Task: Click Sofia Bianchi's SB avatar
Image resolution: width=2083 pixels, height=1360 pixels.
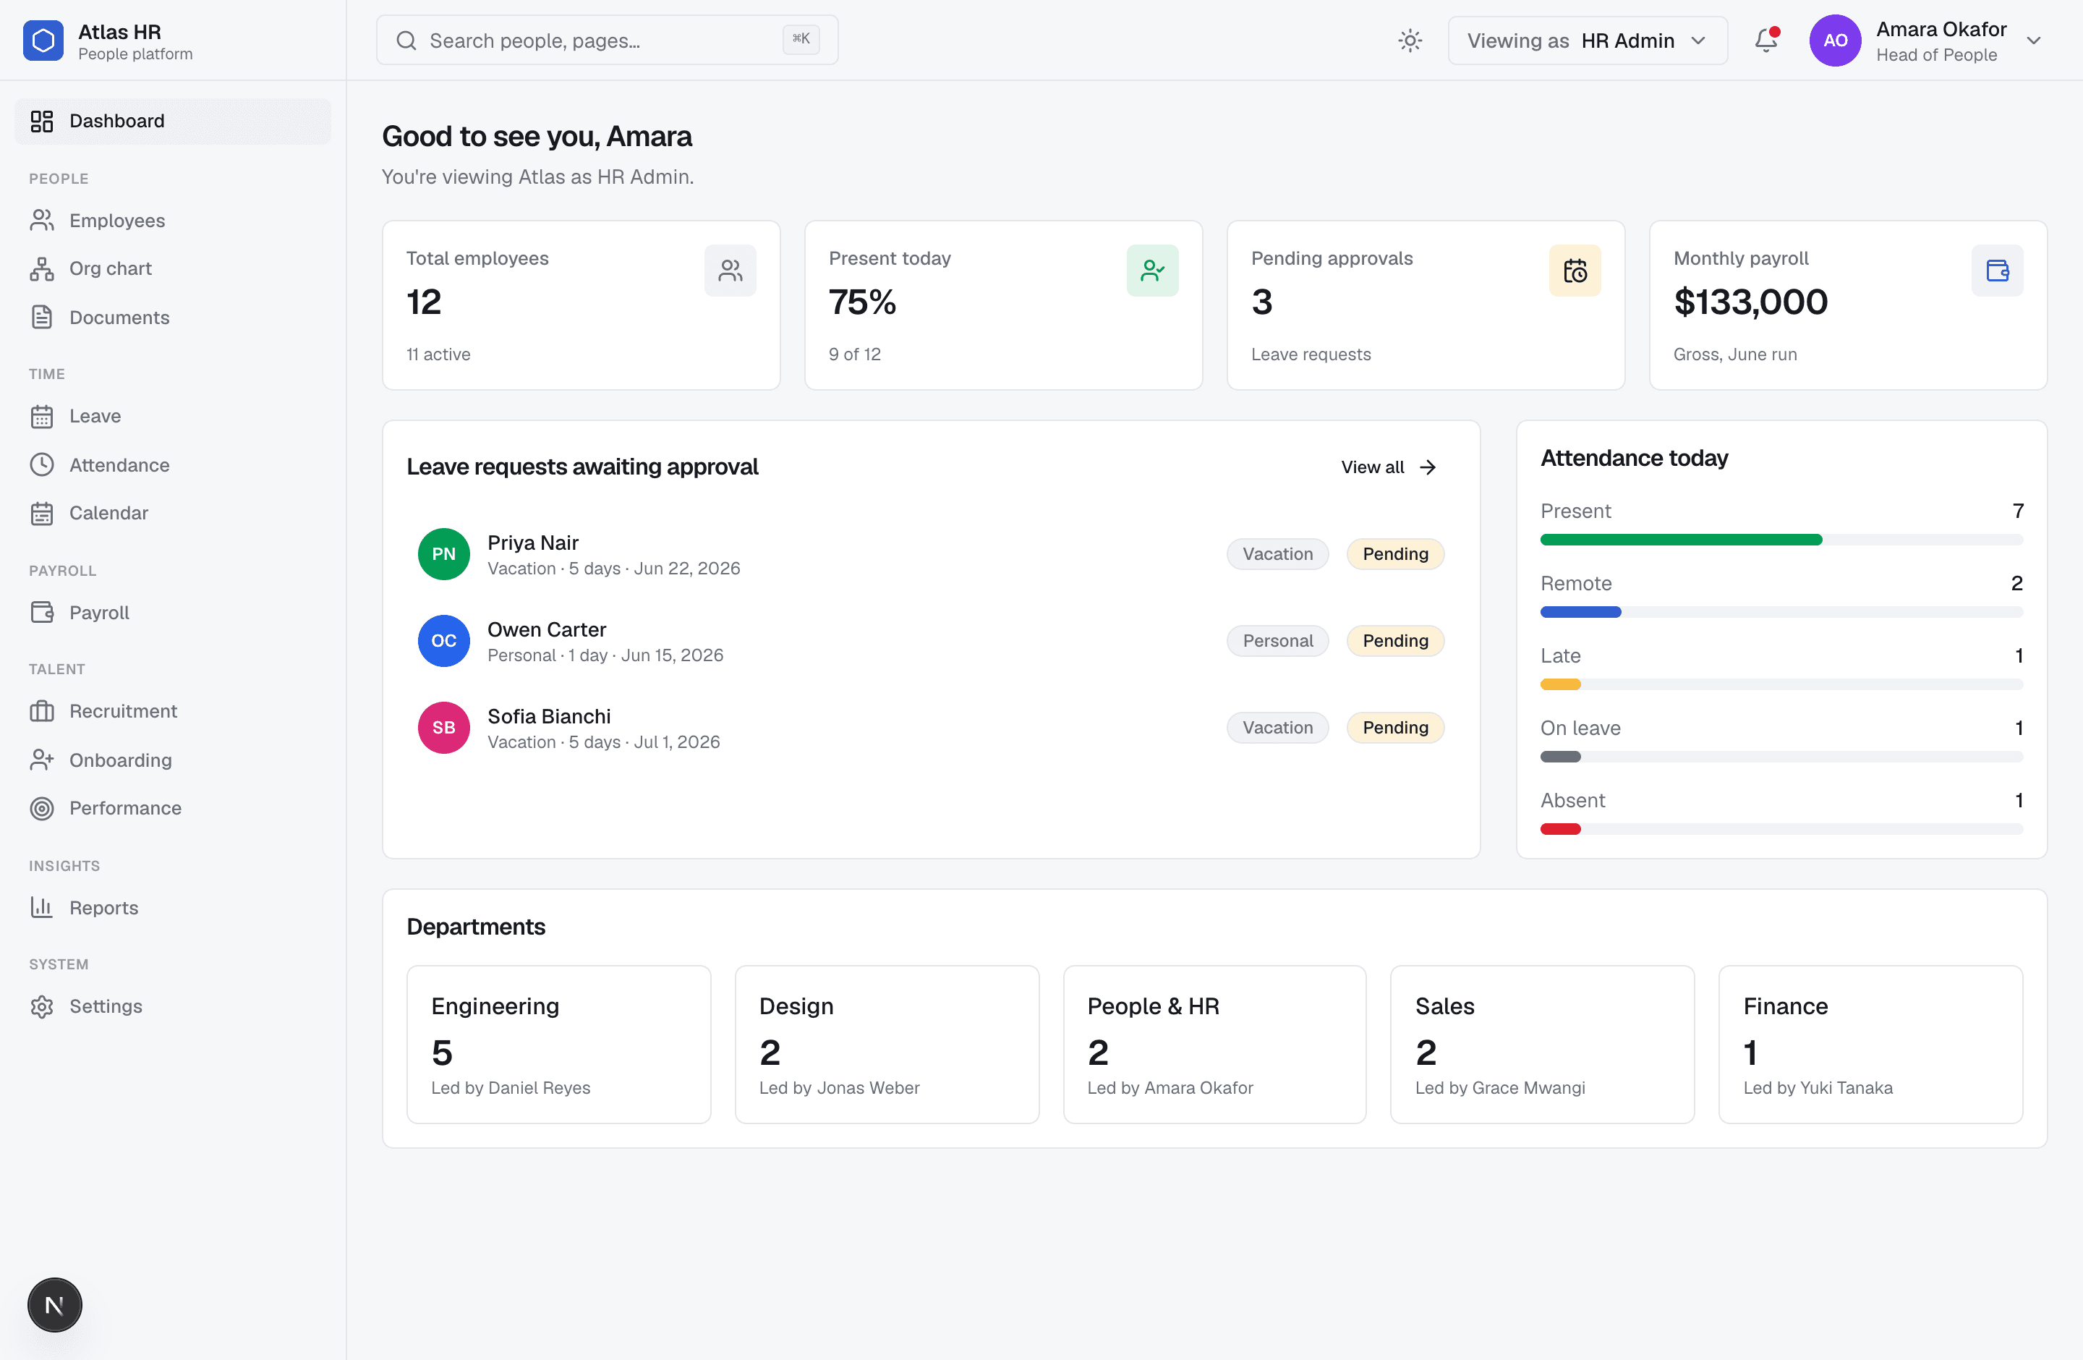Action: (444, 727)
